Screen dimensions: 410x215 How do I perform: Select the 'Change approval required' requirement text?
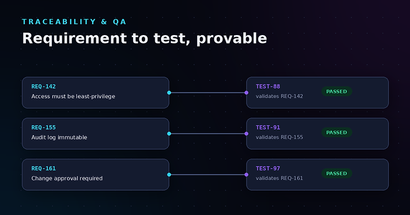coord(67,178)
